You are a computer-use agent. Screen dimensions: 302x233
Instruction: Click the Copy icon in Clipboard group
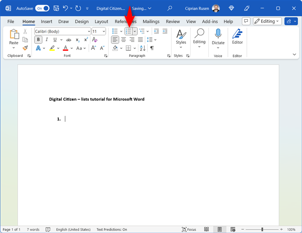coord(25,40)
